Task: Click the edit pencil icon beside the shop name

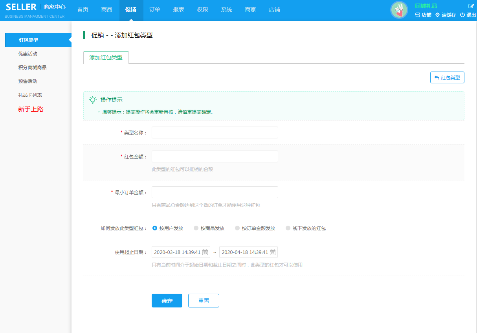Action: coord(471,6)
